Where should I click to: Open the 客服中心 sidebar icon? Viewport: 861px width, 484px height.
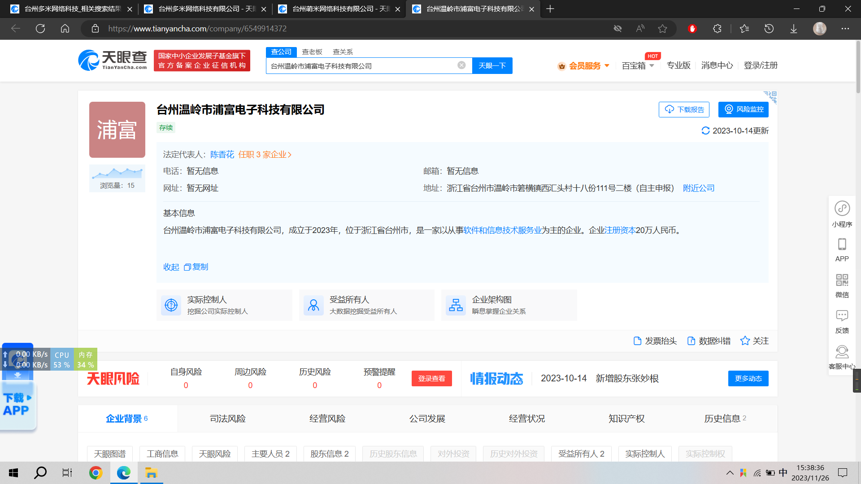(842, 357)
